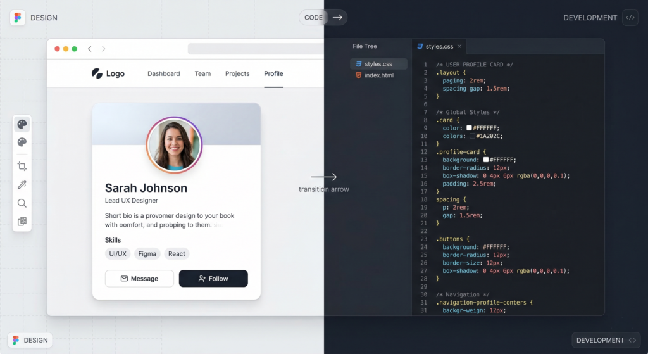Select the eyedropper pen tool in the sidebar

[22, 185]
